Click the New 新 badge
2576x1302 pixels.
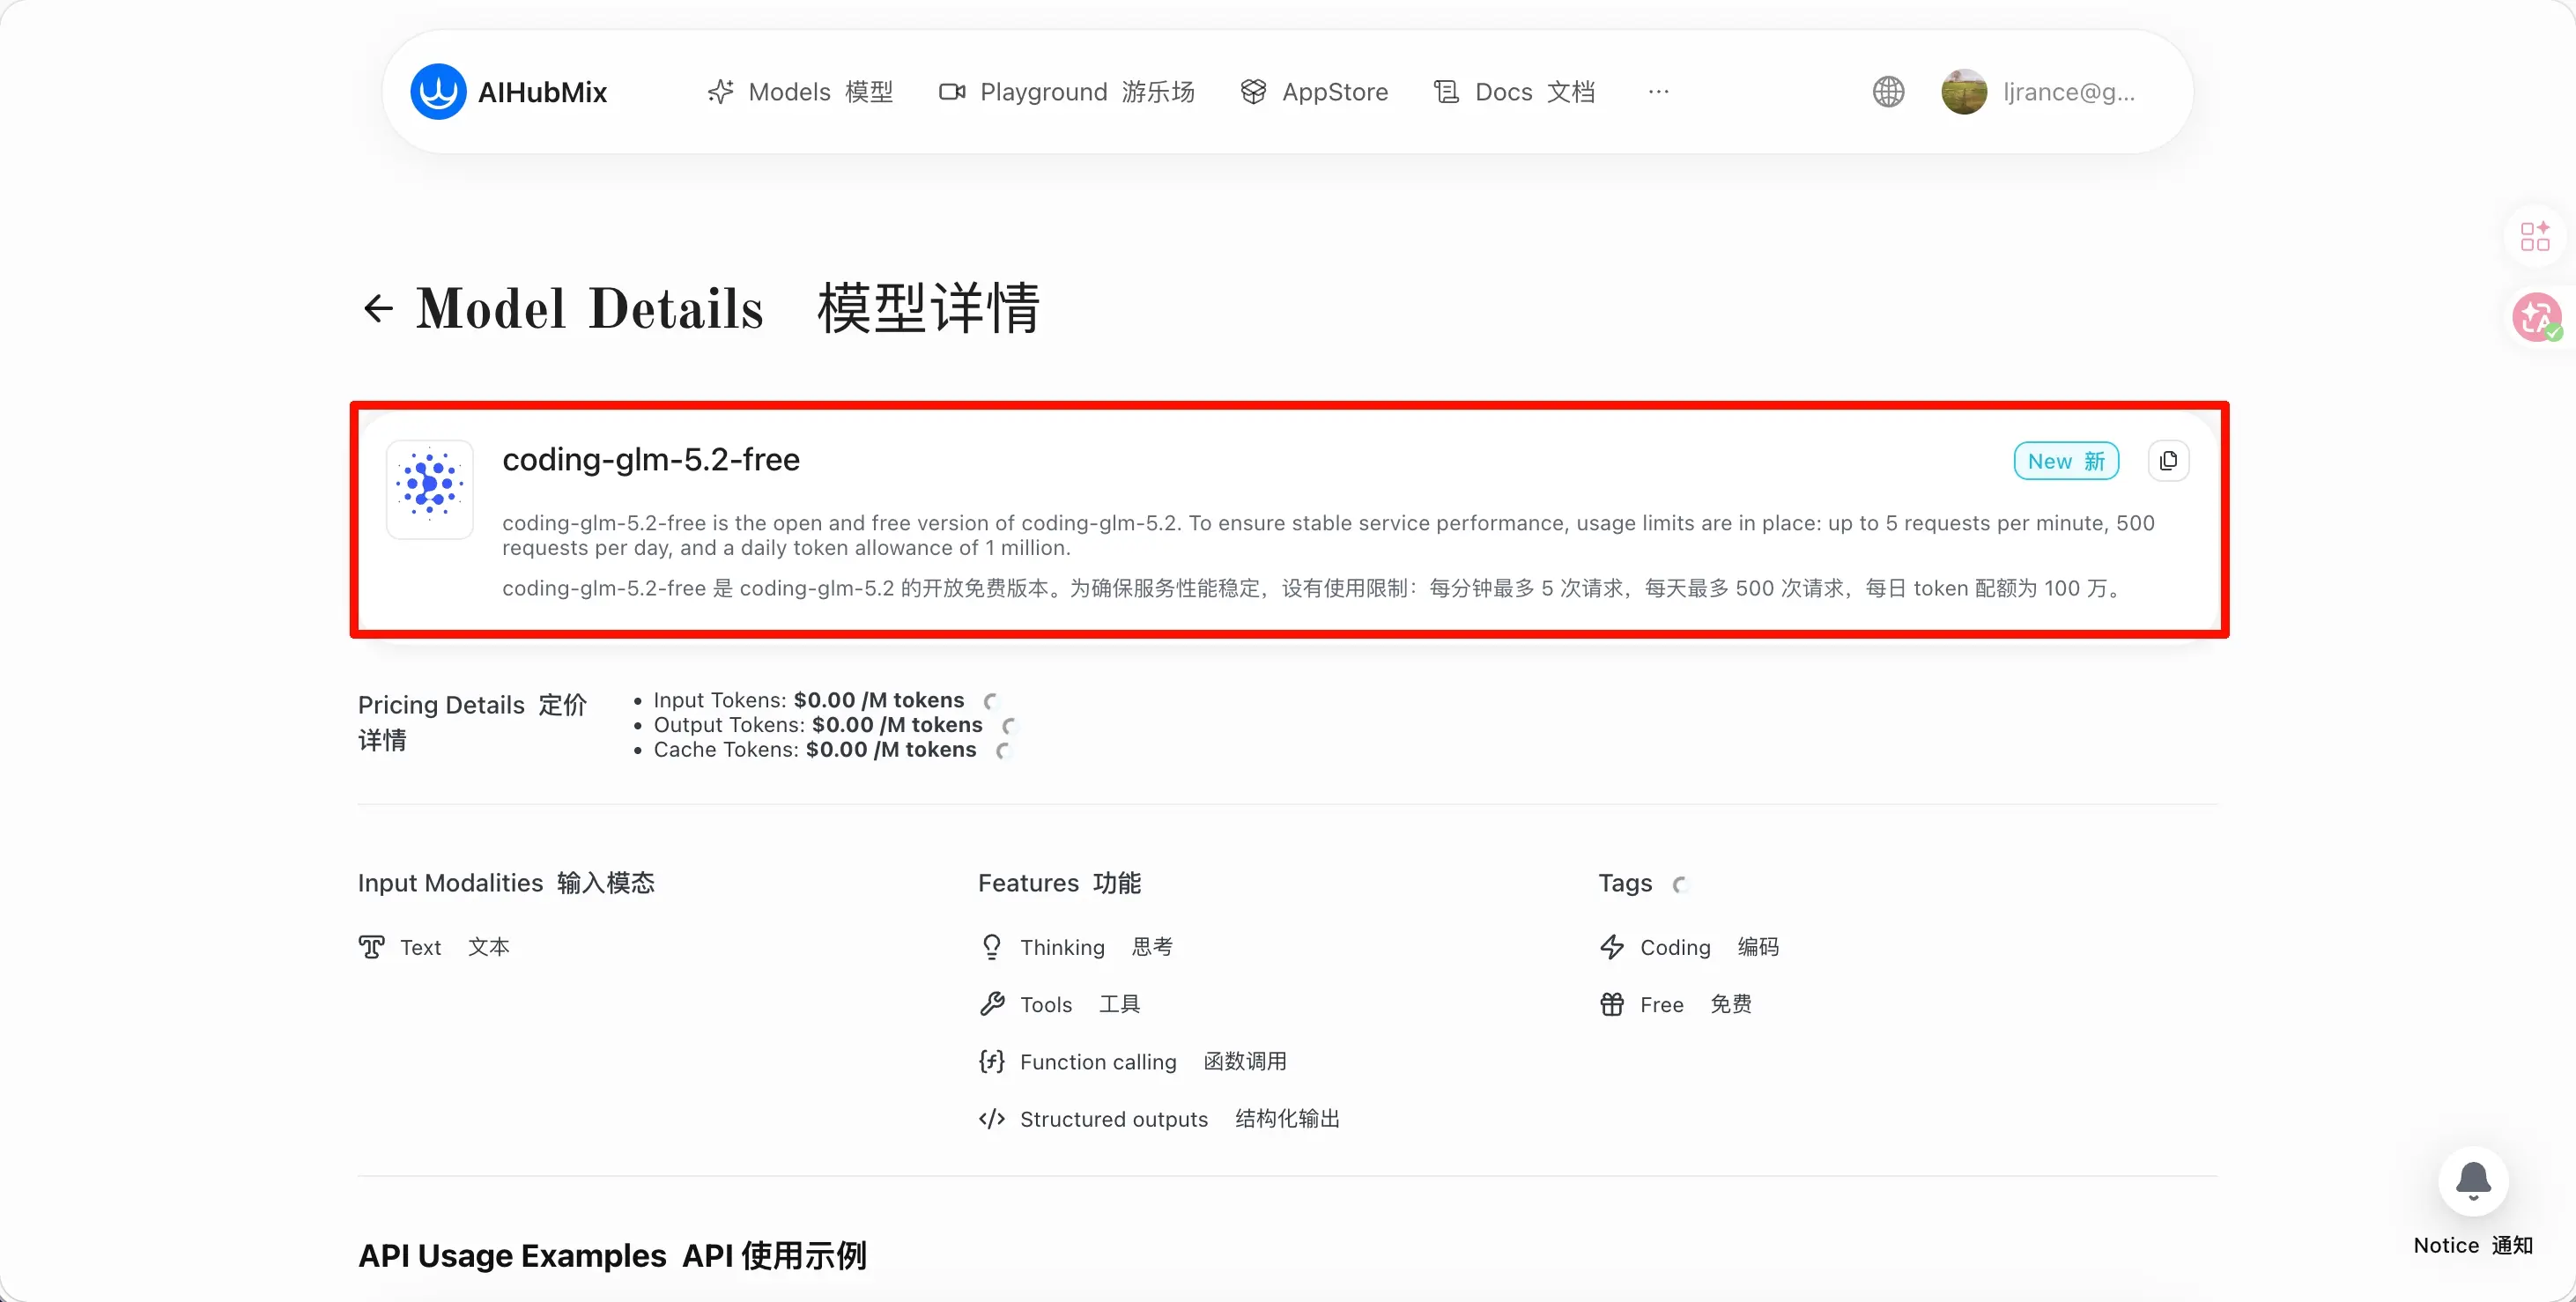pyautogui.click(x=2066, y=461)
